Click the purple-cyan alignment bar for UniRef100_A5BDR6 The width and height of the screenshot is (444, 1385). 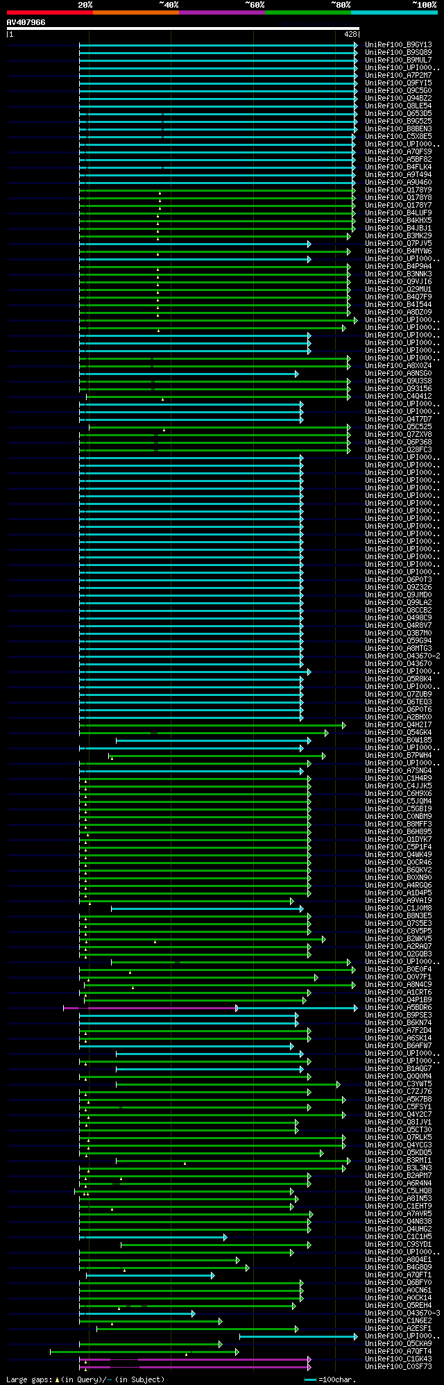click(x=210, y=1008)
